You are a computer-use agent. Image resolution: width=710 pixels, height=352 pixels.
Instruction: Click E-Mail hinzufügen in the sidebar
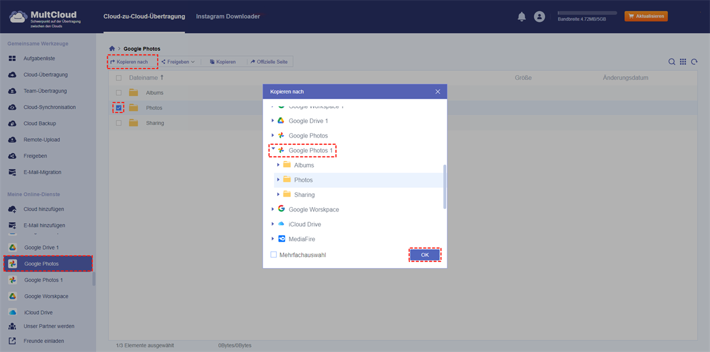point(44,226)
